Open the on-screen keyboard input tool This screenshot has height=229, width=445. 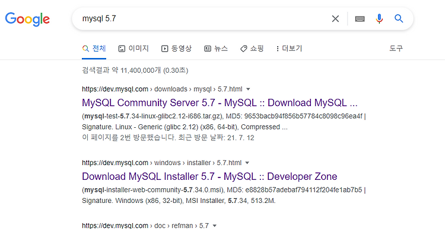click(x=360, y=19)
